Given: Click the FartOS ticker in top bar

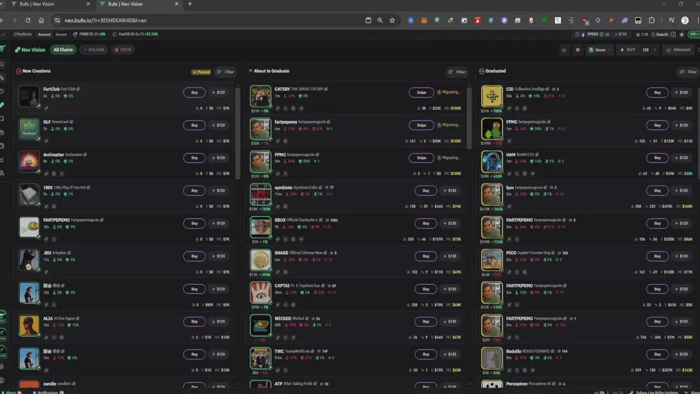Looking at the screenshot, I should click(x=135, y=34).
